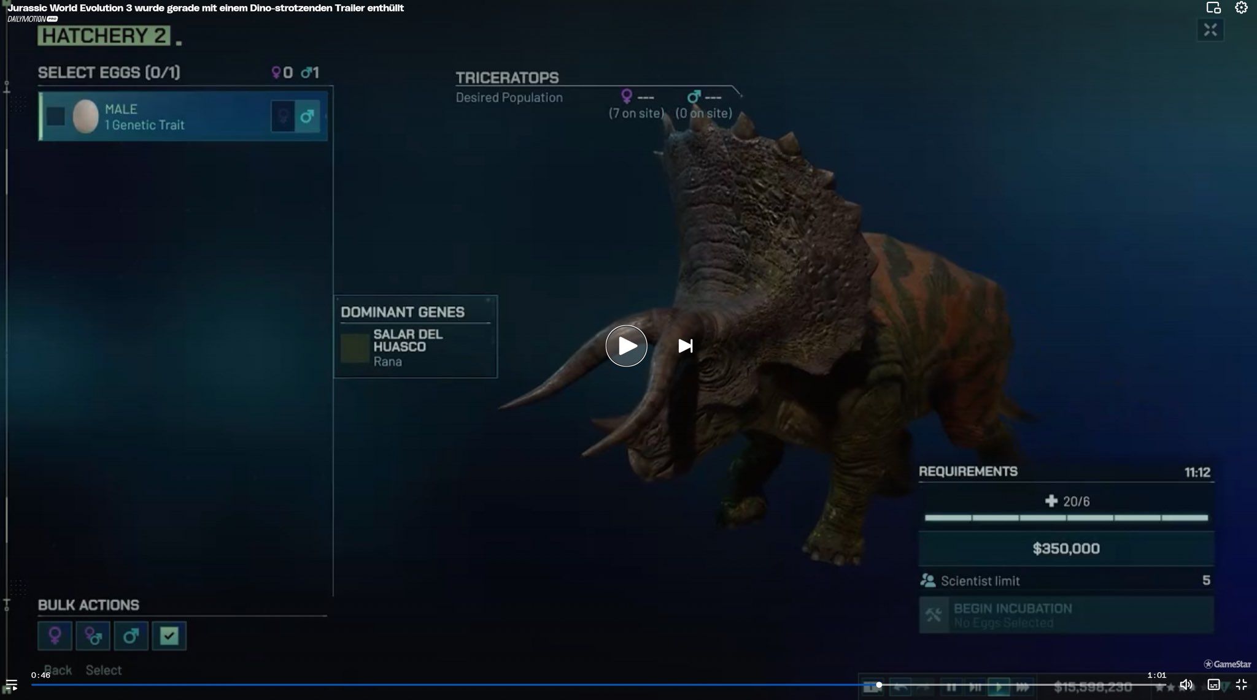1257x700 pixels.
Task: Open the video player settings gear
Action: pyautogui.click(x=1241, y=7)
